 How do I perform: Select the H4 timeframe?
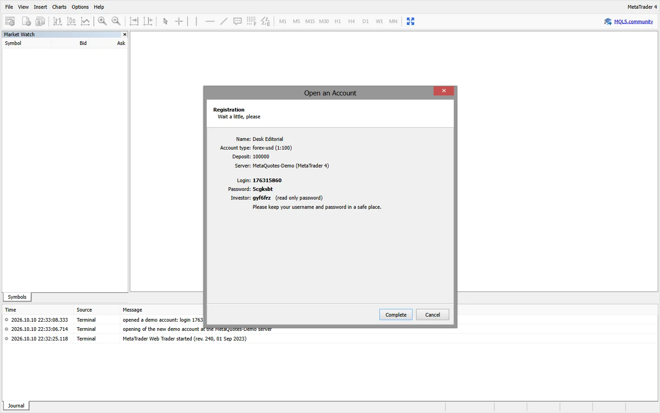coord(352,22)
